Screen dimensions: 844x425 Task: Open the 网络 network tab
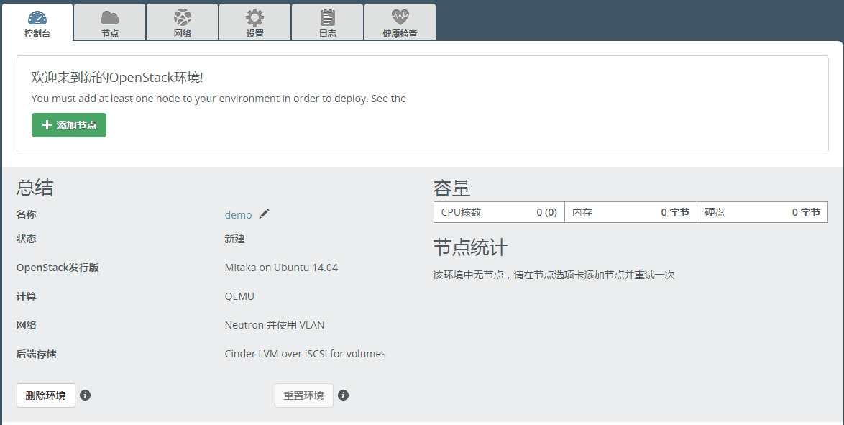point(183,22)
